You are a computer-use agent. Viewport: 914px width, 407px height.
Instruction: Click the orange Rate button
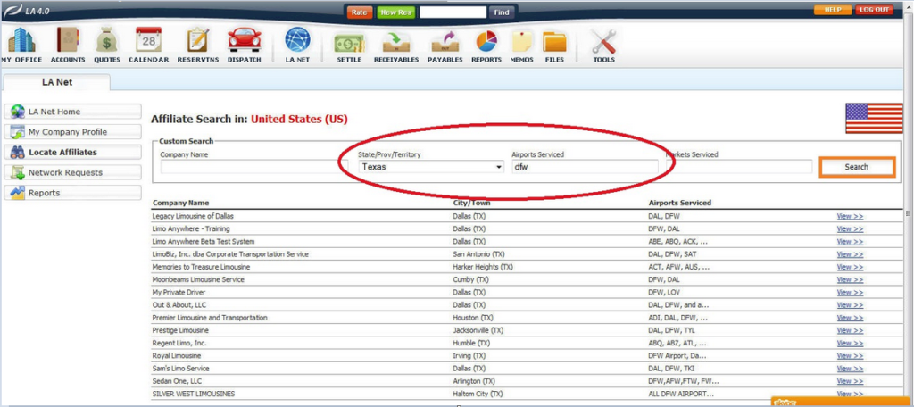[x=358, y=12]
